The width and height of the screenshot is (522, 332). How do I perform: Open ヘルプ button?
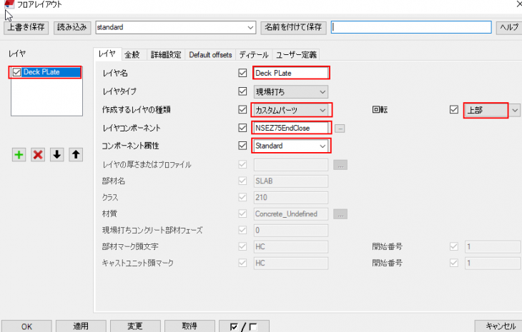pos(508,28)
